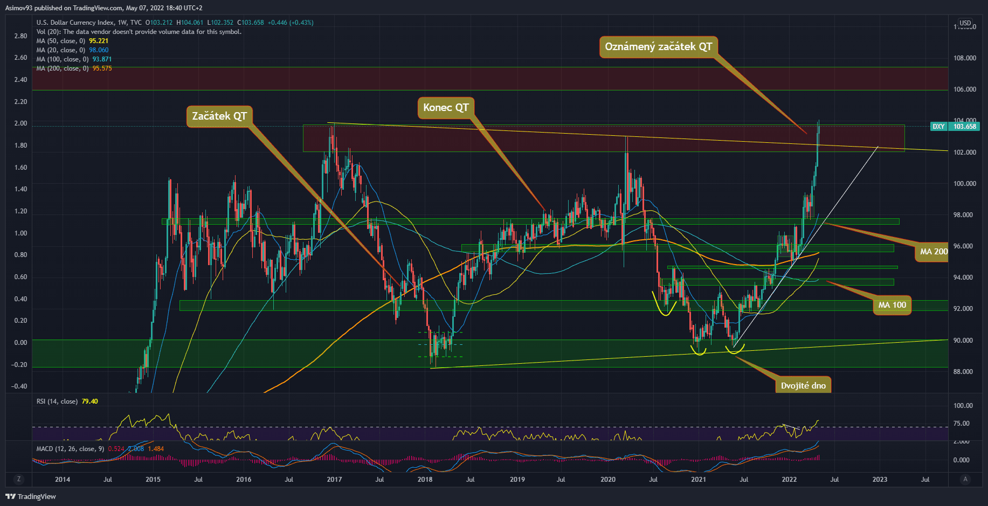Image resolution: width=988 pixels, height=506 pixels.
Task: Select the MACD (12, 26, close, 9) label
Action: point(70,449)
